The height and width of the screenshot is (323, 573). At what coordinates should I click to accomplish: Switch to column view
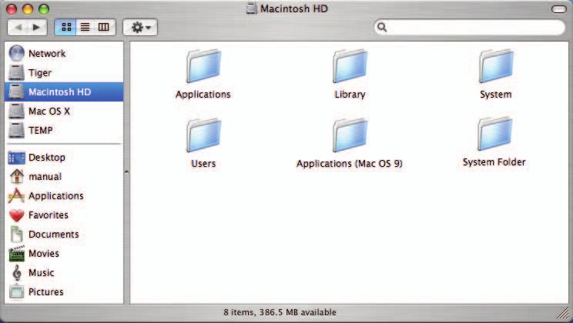(x=104, y=27)
